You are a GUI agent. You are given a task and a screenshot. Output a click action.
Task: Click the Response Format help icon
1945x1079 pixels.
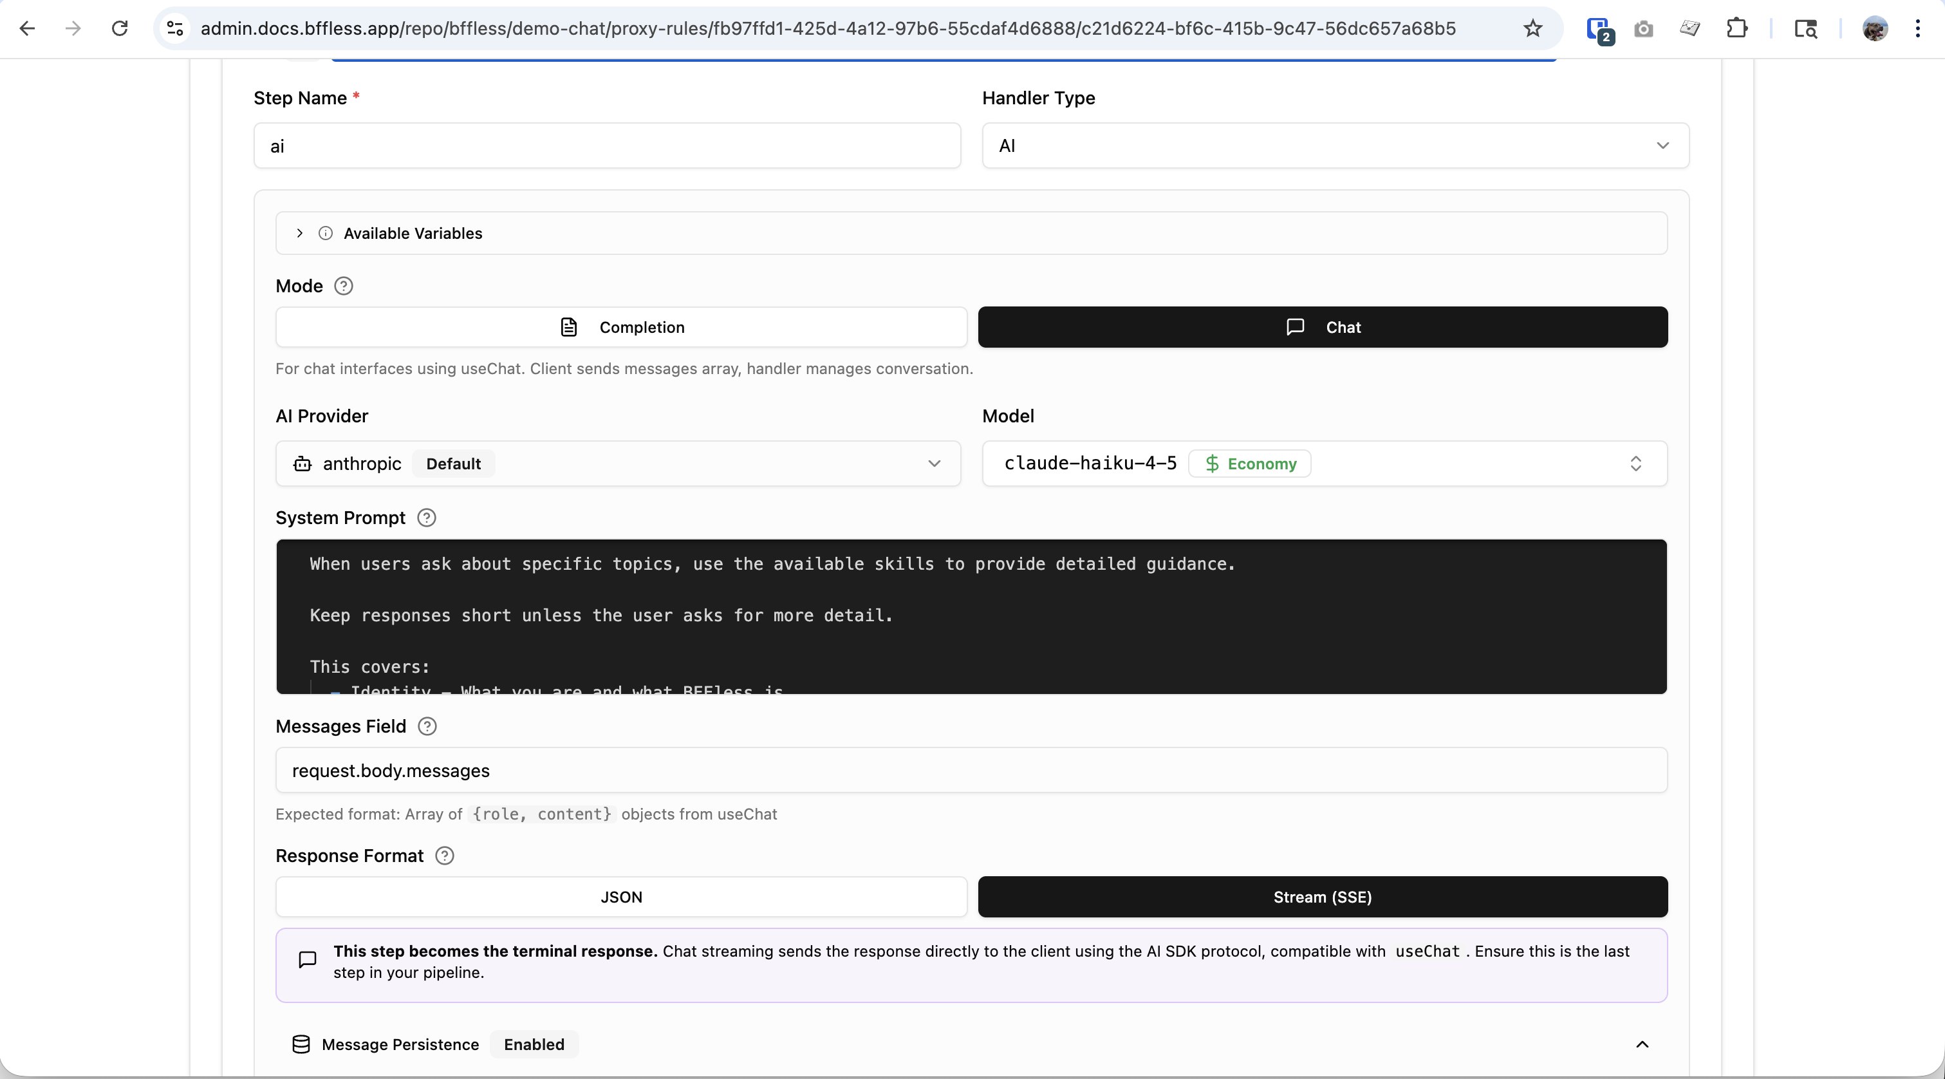coord(445,856)
